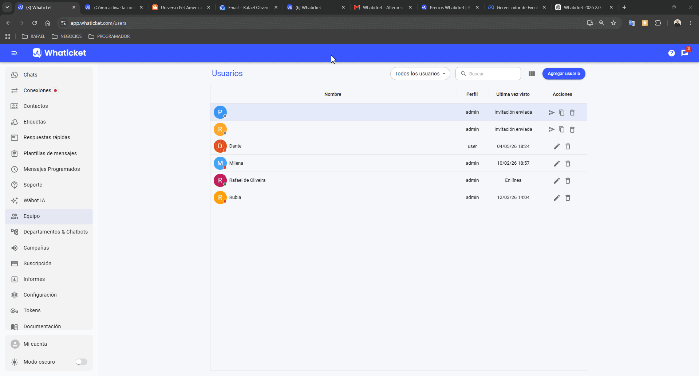Resend invitation for user P row
699x376 pixels.
[x=552, y=113]
